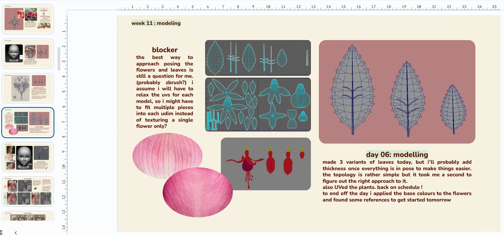Select the 'blocker' heading text box

165,50
